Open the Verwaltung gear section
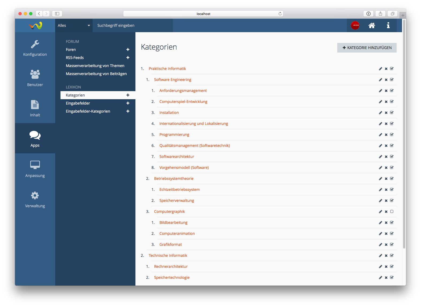Image resolution: width=421 pixels, height=307 pixels. [35, 199]
